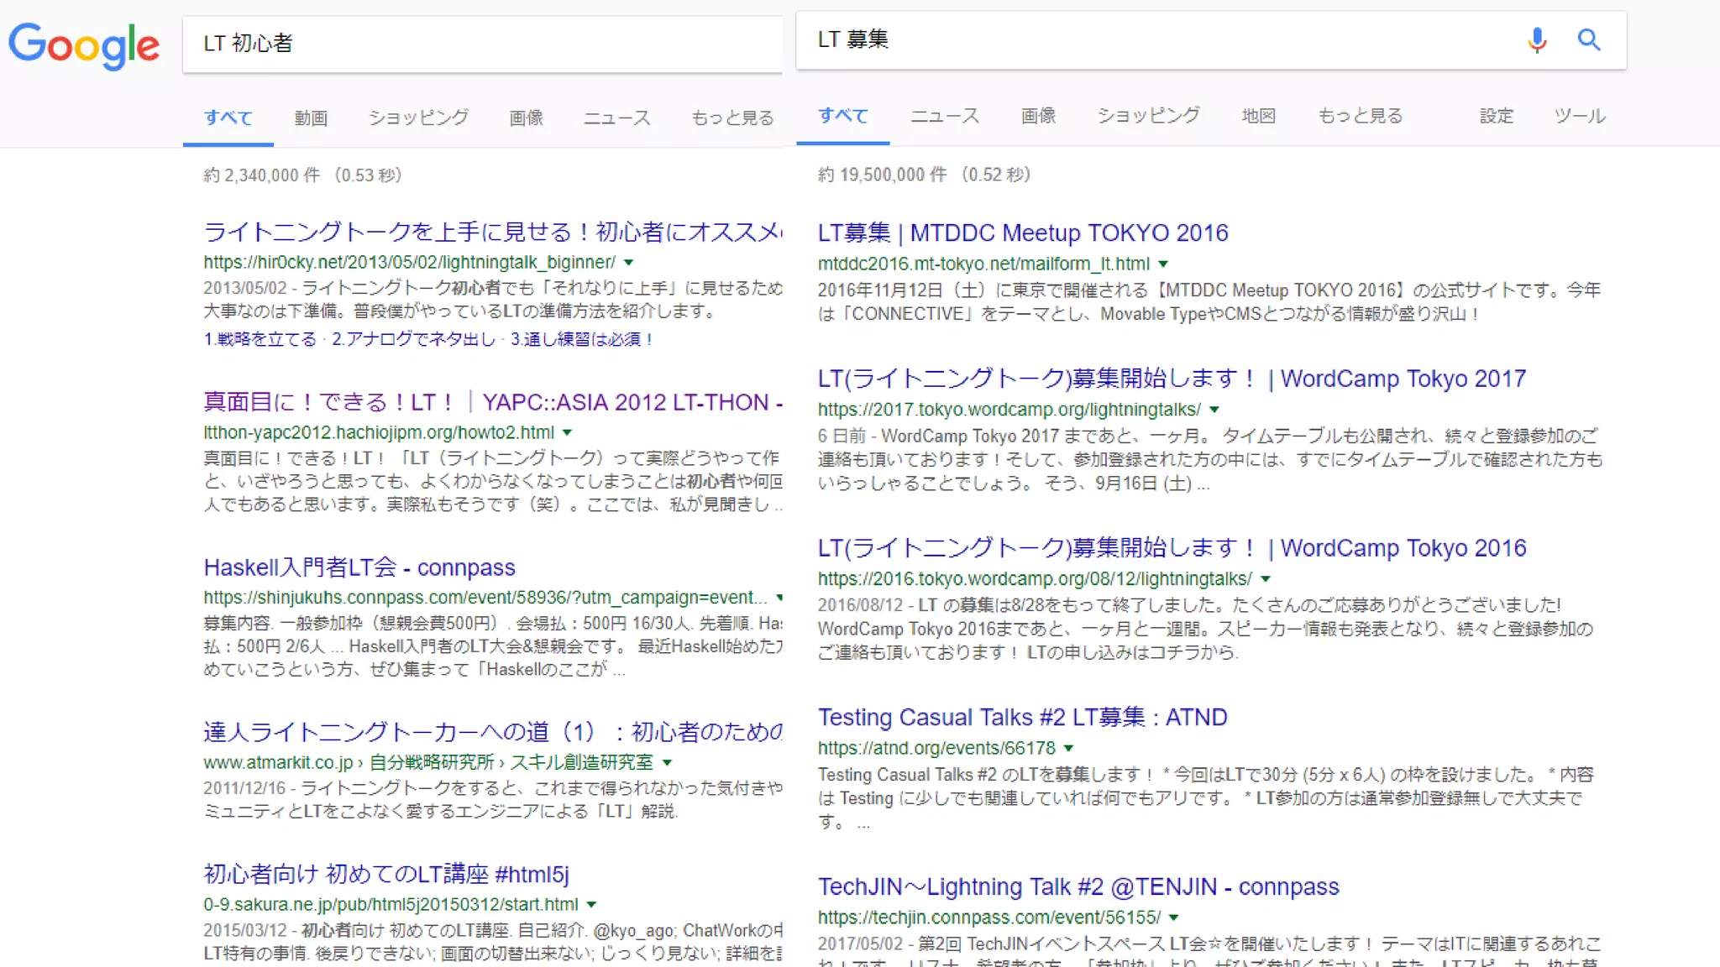The width and height of the screenshot is (1720, 967).
Task: Open dropdown arrow beside techjin.connpass.com URL
Action: [1173, 917]
